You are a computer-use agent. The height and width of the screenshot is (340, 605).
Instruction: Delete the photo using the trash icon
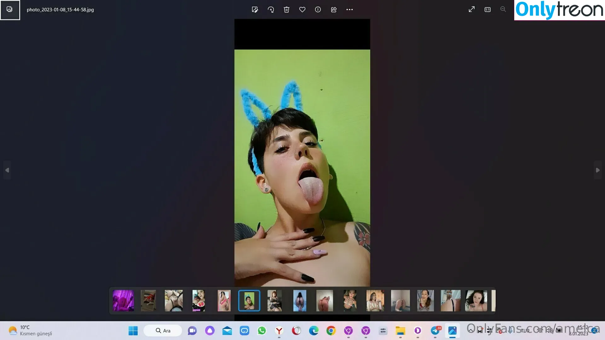[286, 9]
